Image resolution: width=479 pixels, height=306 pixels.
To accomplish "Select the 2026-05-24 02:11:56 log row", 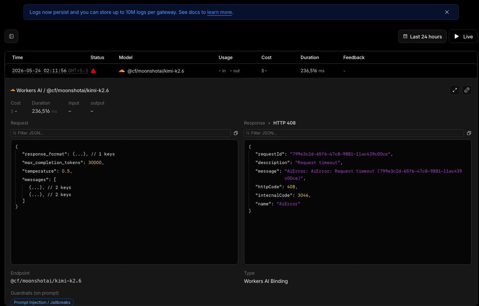I will pyautogui.click(x=241, y=71).
